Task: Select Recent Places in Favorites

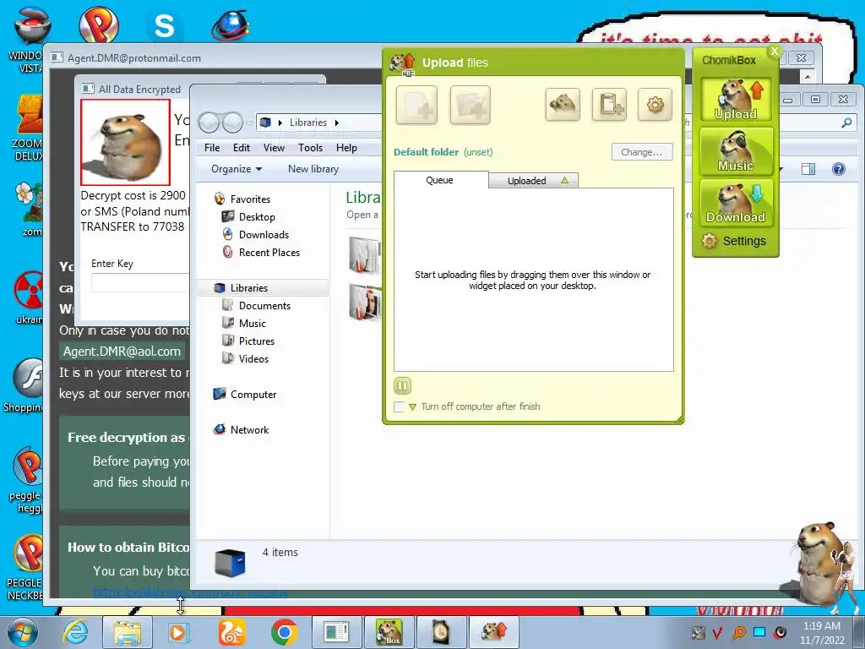Action: [x=261, y=252]
